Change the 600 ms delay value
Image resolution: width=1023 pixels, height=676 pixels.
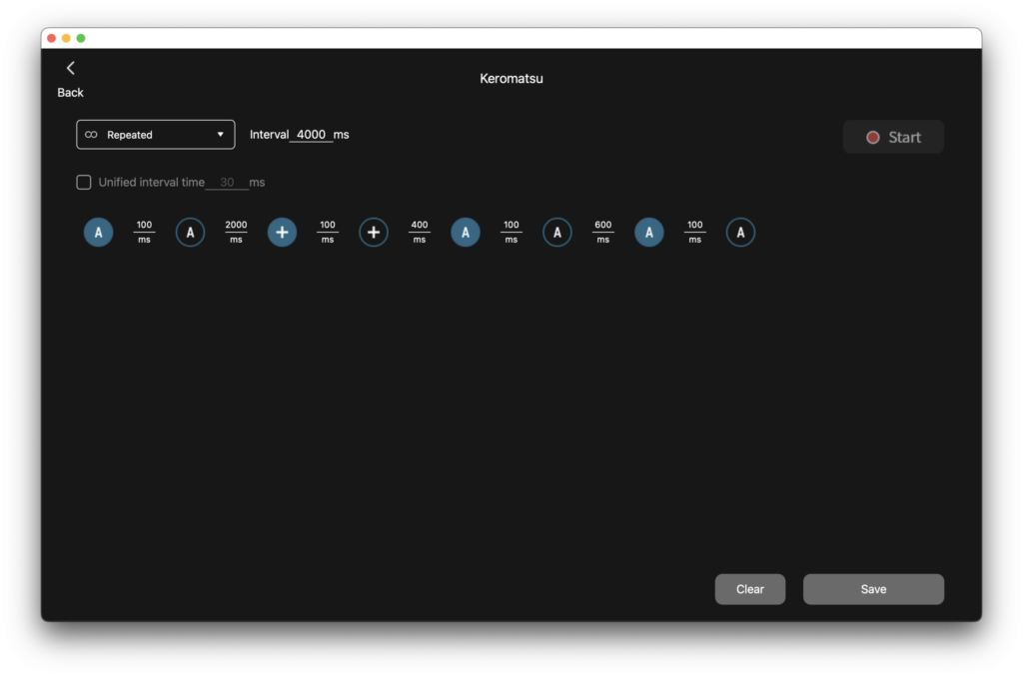click(x=603, y=226)
